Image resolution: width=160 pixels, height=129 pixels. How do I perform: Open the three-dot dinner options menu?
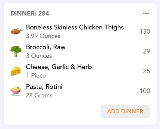146,13
